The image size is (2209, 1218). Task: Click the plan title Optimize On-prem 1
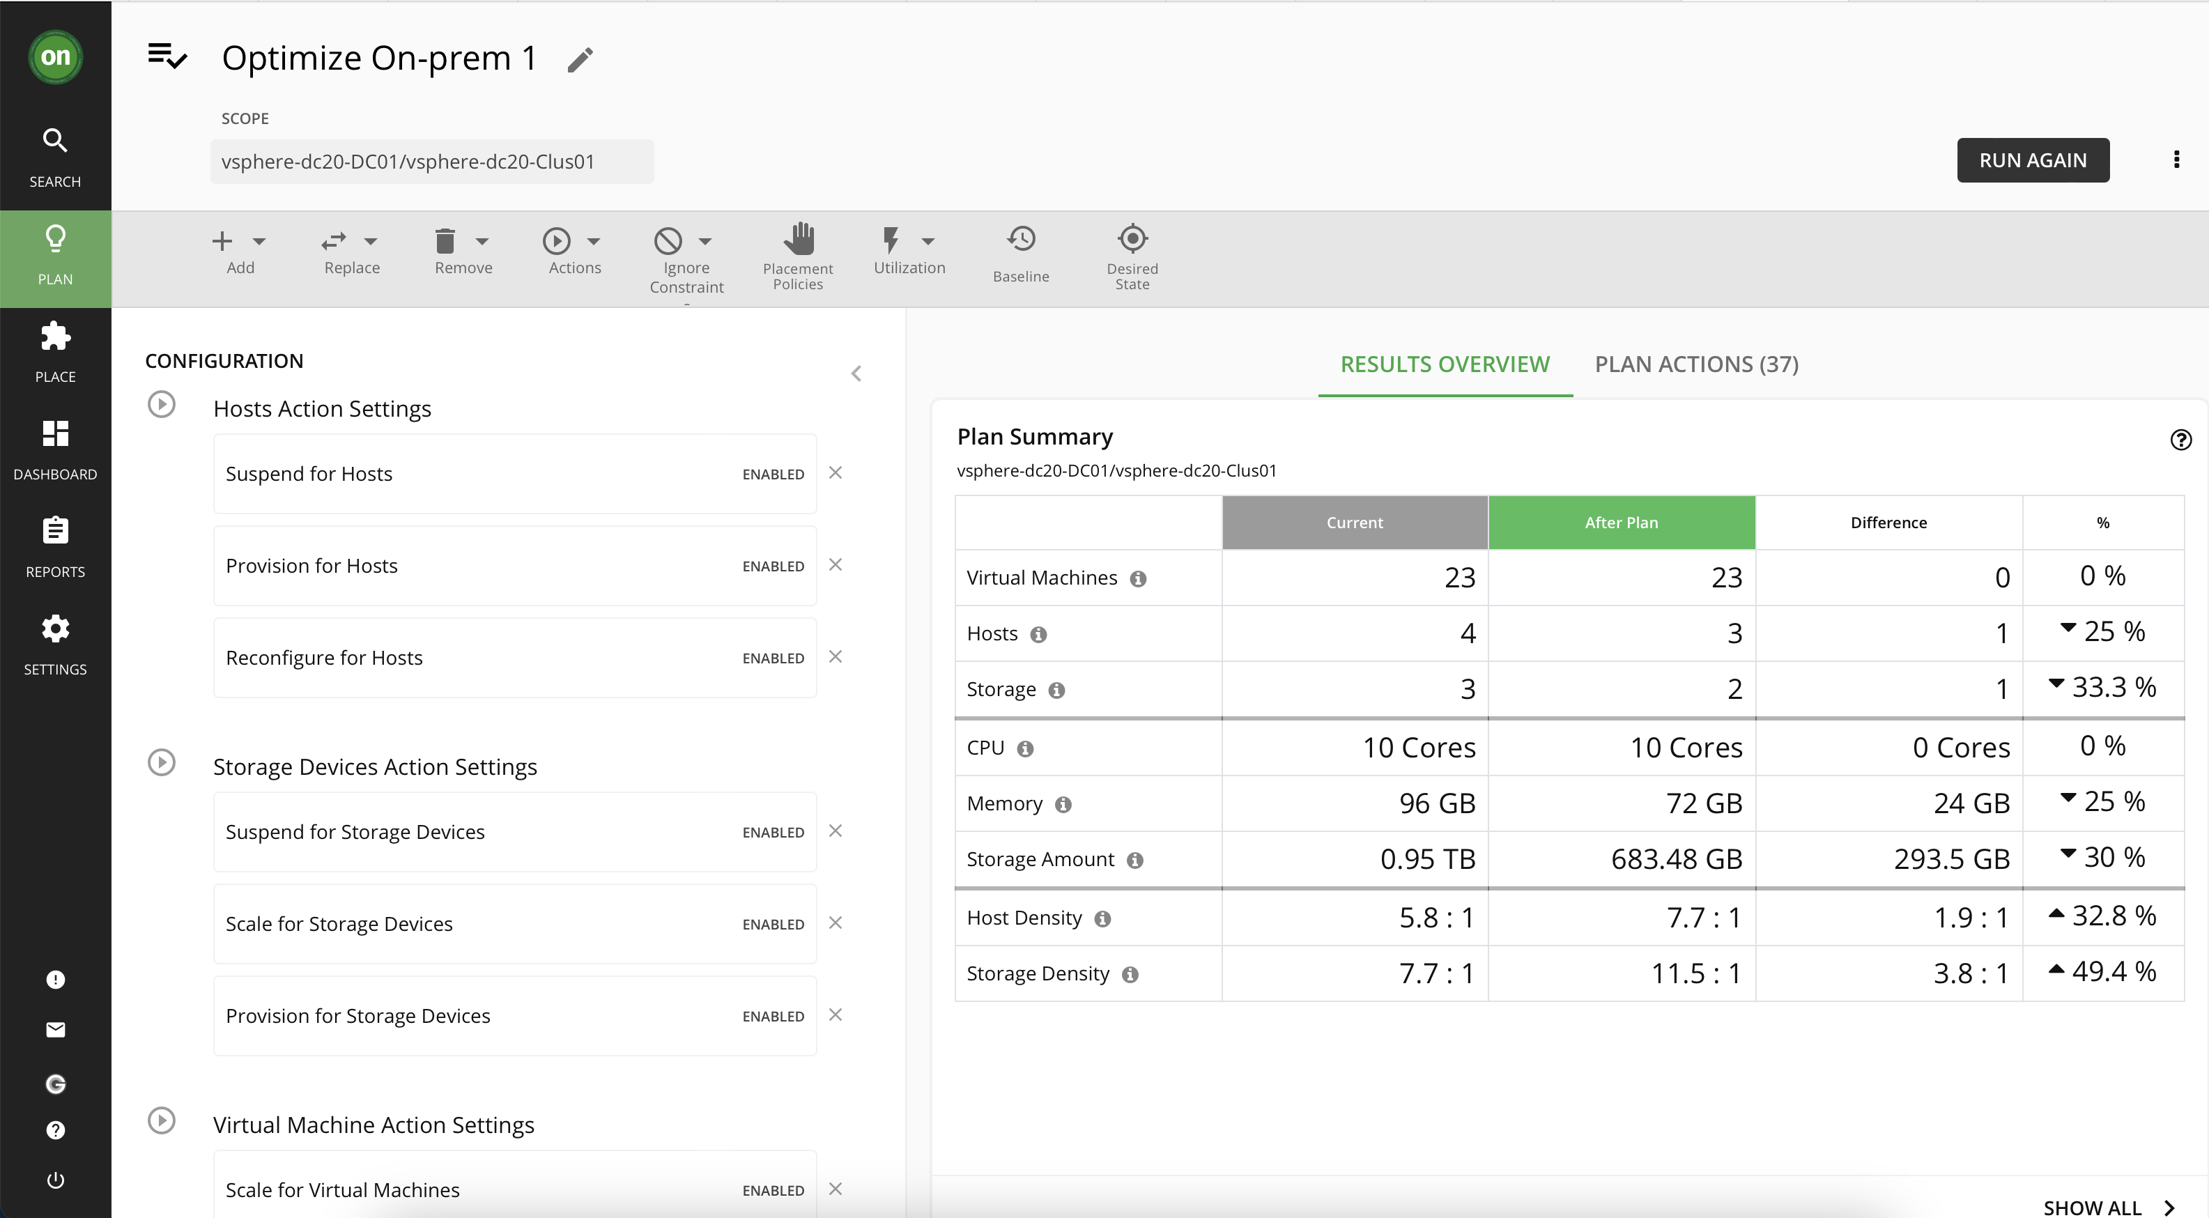[379, 59]
